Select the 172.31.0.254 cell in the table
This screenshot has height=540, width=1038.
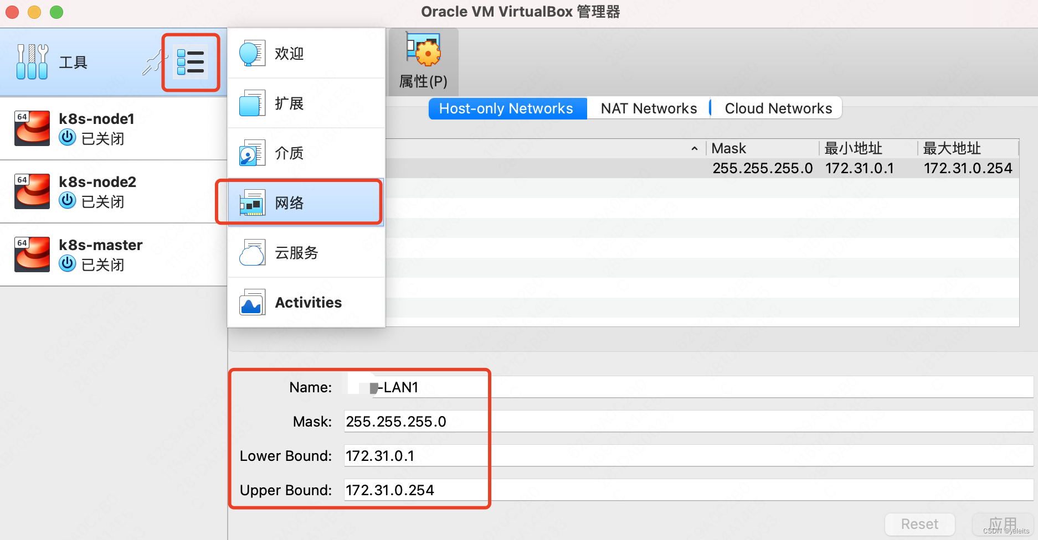(x=968, y=168)
